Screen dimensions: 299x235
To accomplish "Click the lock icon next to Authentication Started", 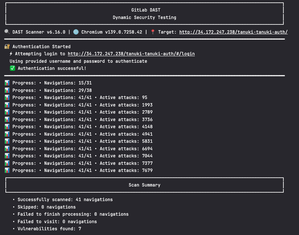I will (x=7, y=46).
